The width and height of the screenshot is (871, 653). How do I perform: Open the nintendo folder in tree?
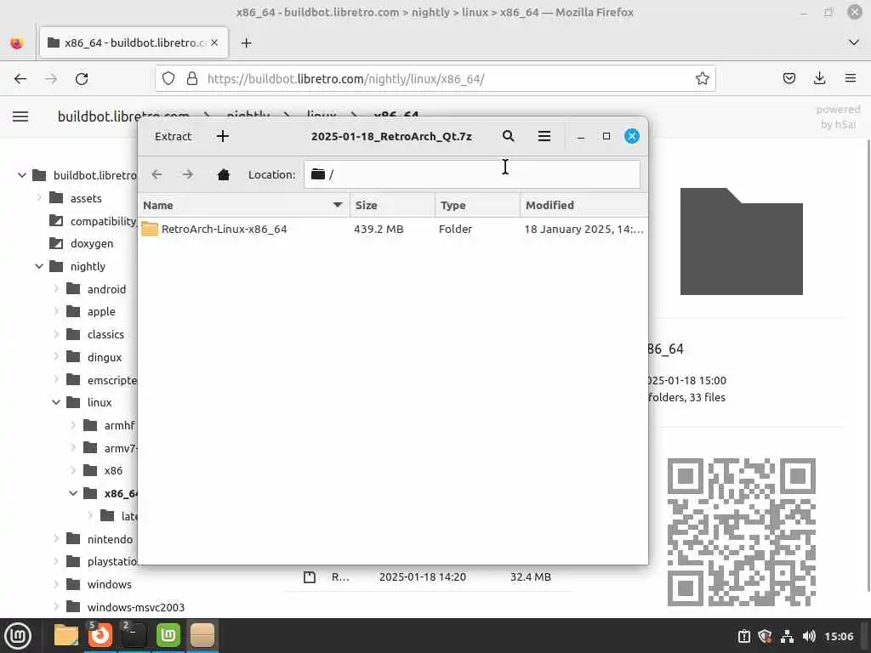[x=100, y=539]
